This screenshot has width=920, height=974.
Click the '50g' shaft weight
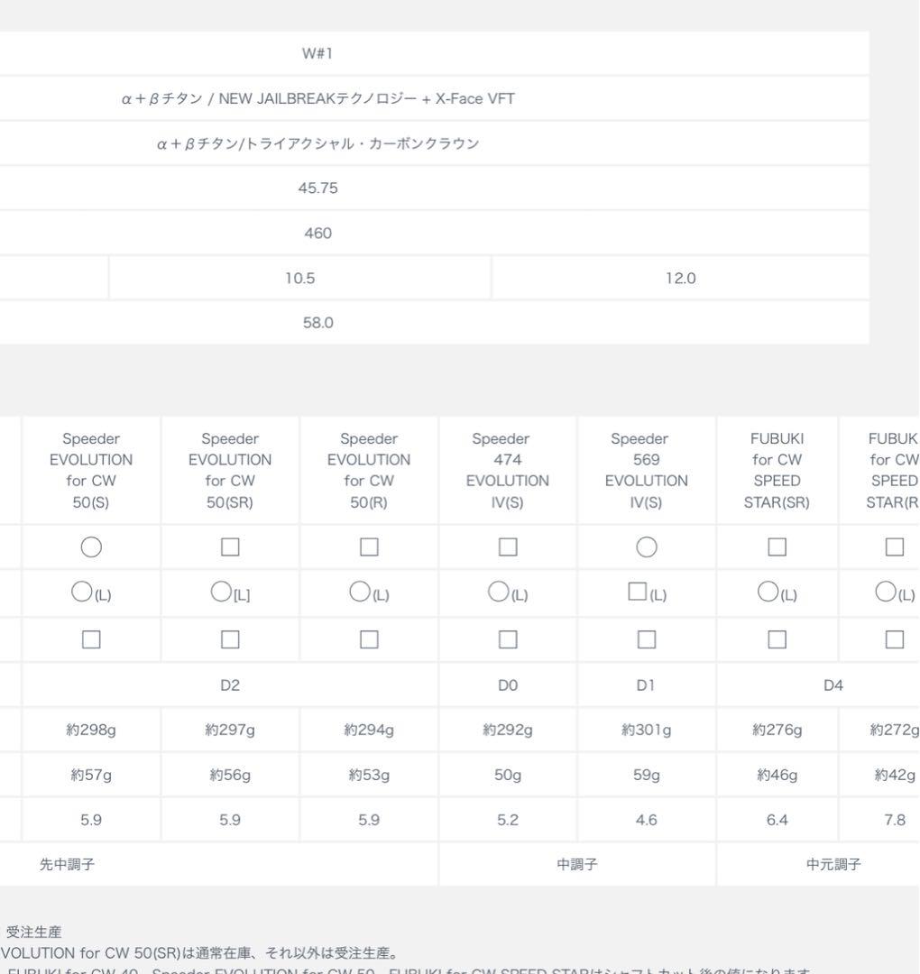point(508,776)
